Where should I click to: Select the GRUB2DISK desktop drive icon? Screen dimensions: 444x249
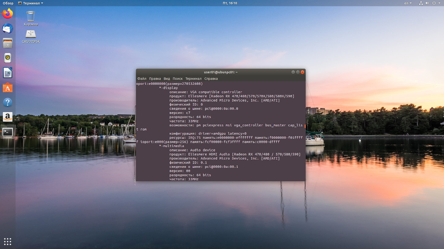point(31,36)
